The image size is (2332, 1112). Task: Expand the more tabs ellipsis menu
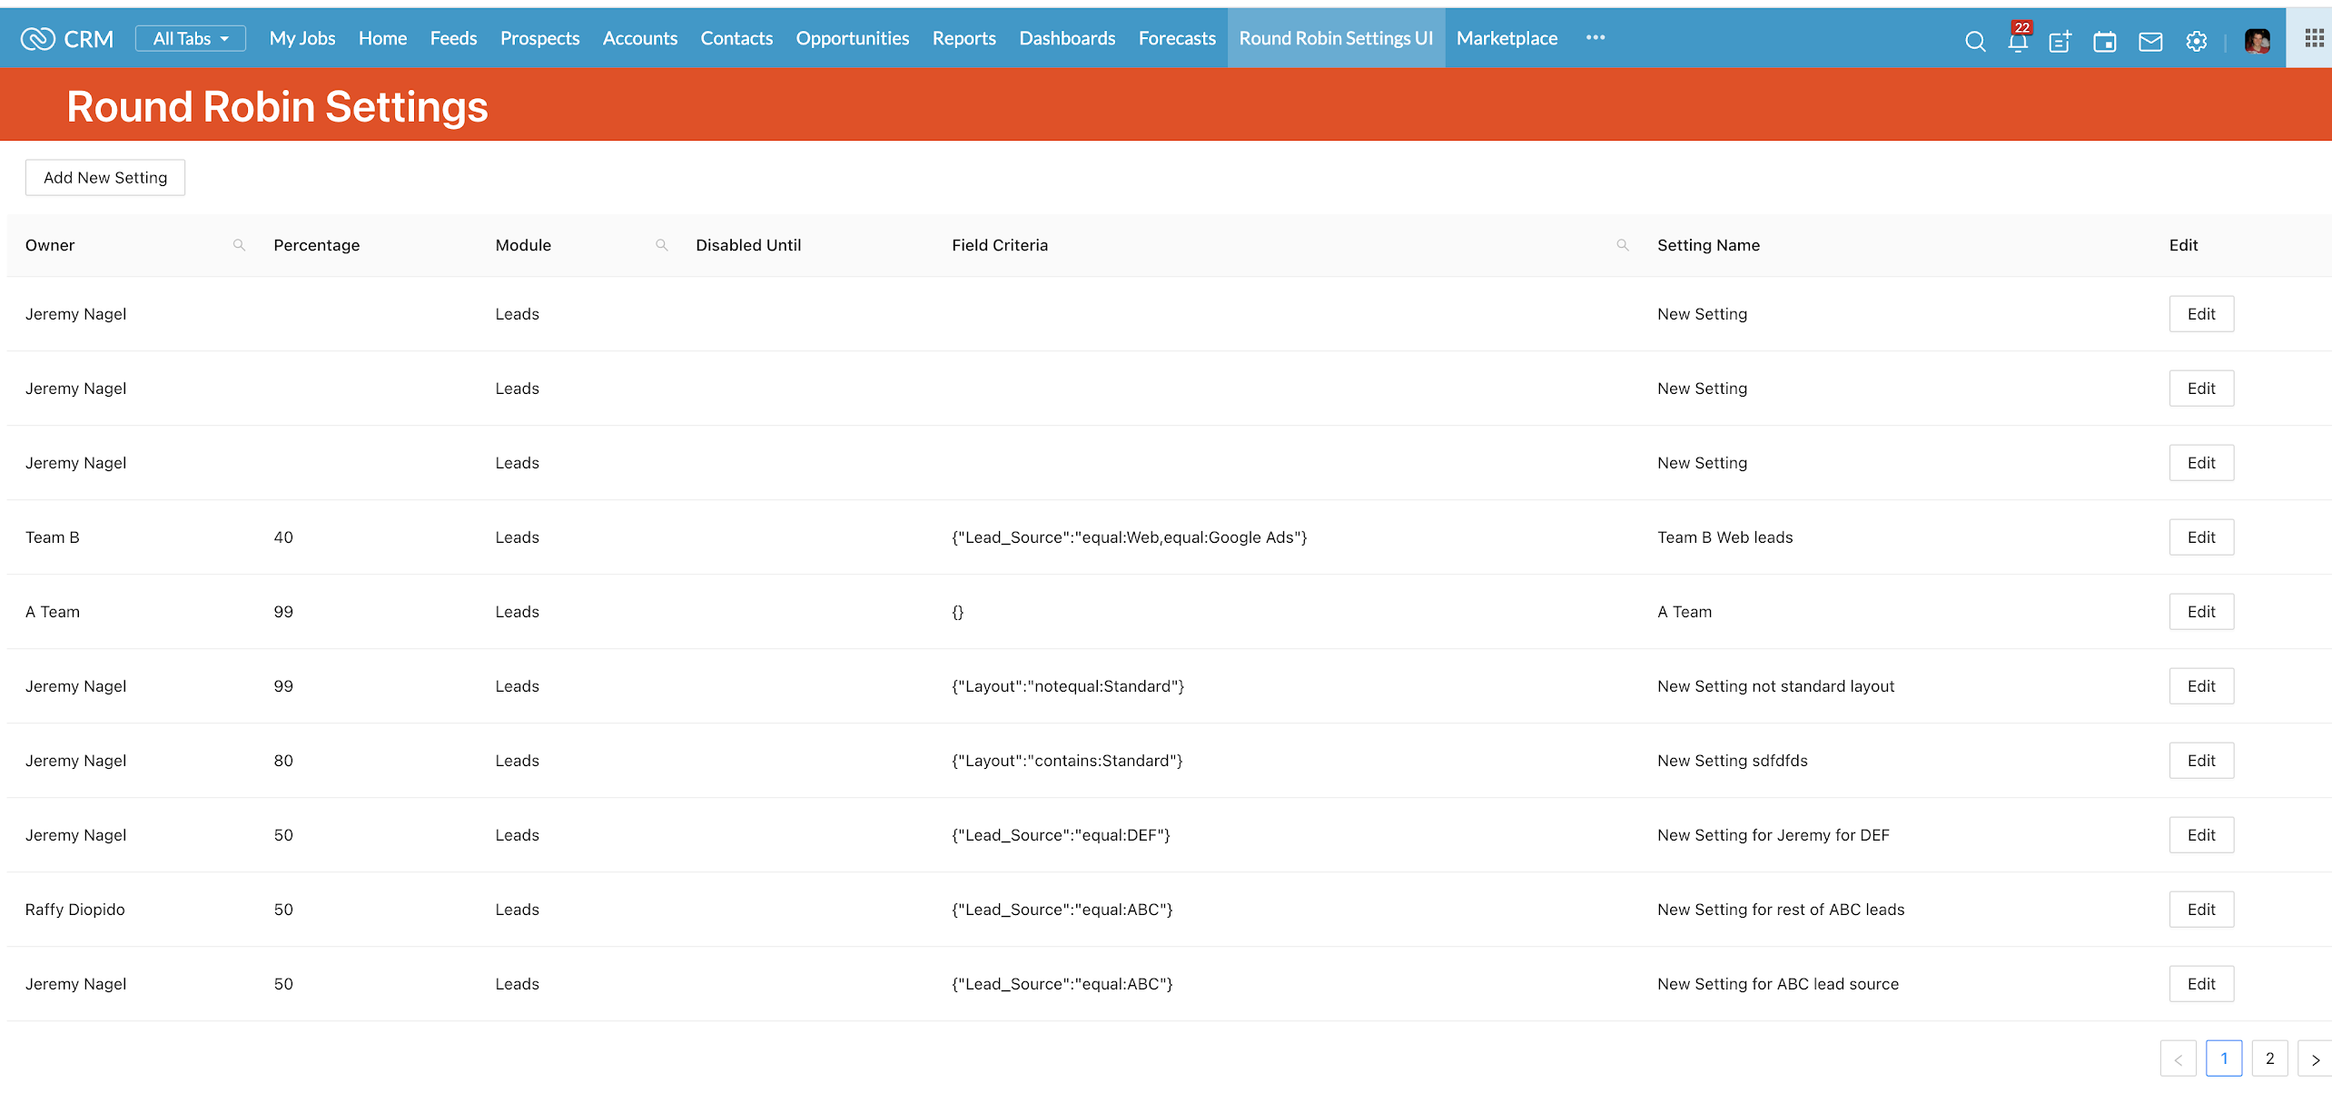click(1596, 37)
